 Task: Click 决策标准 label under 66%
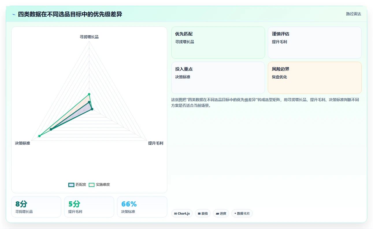pos(128,212)
